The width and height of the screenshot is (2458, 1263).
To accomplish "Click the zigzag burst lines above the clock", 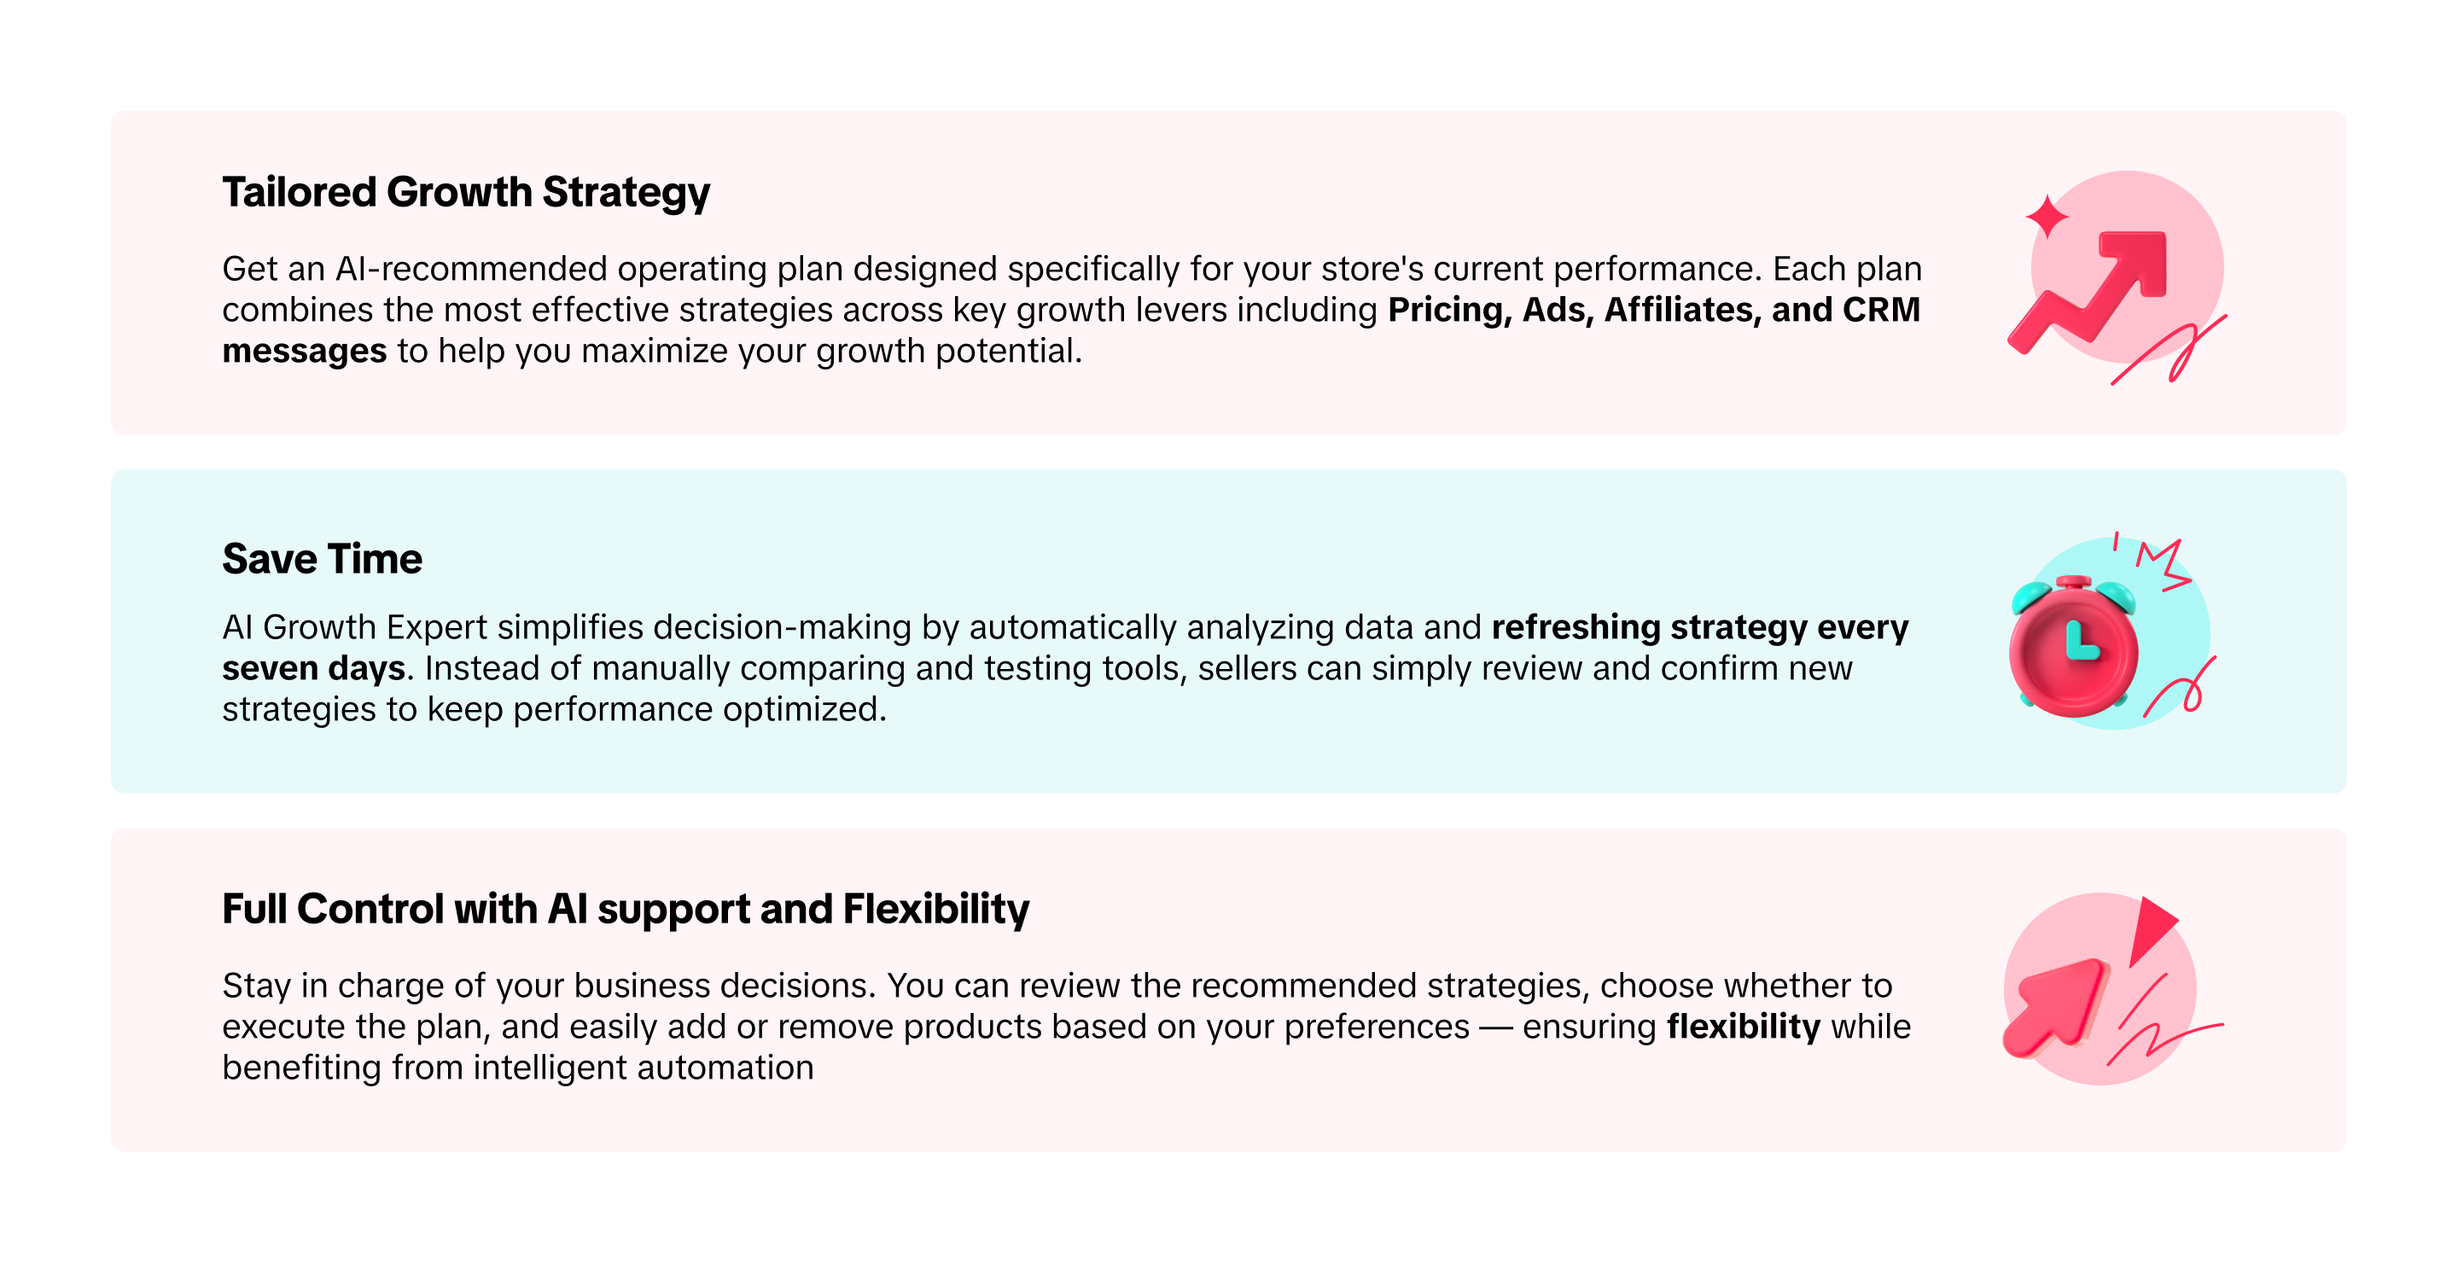I will coord(2162,563).
